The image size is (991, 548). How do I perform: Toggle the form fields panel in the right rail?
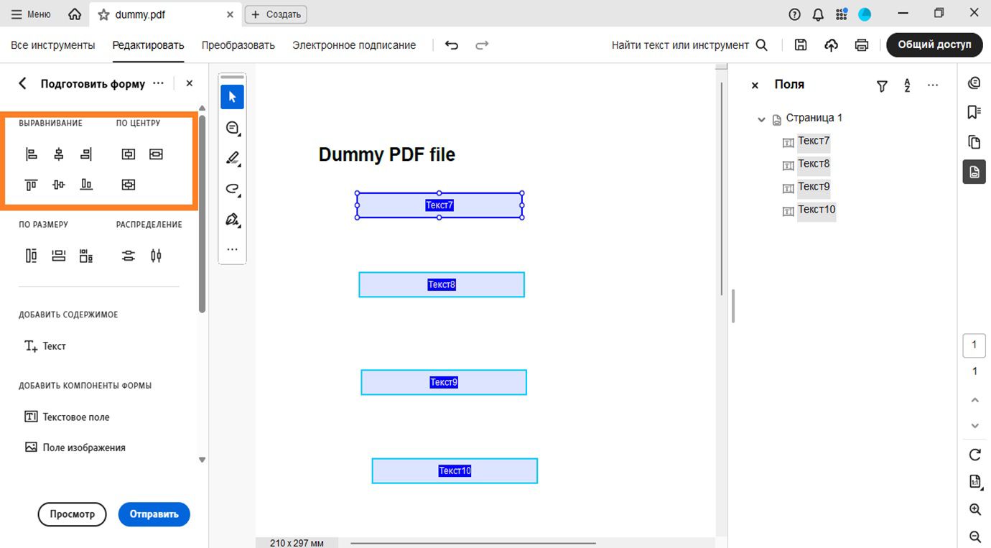point(974,172)
